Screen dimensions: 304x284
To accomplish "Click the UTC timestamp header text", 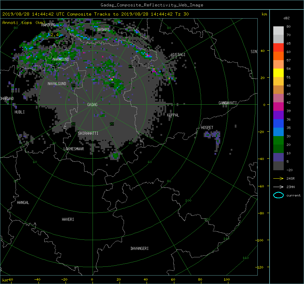I will point(95,14).
